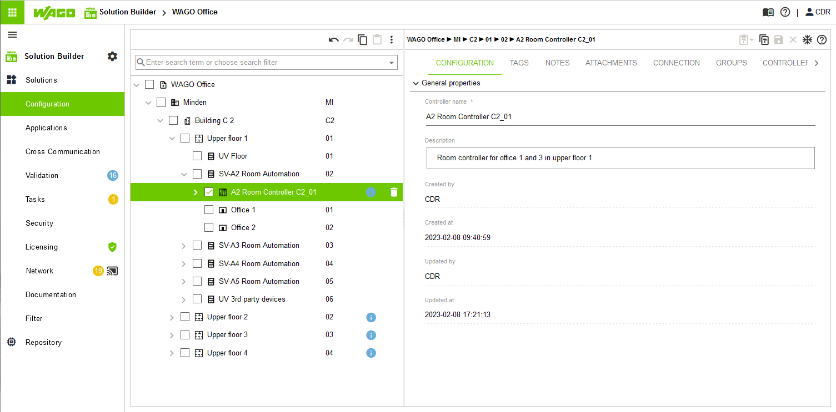This screenshot has height=412, width=836.
Task: Tick the UV Floor checkbox
Action: click(197, 156)
